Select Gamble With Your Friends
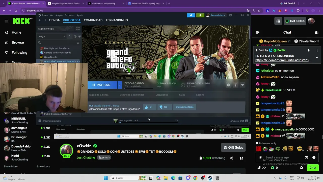 click(x=57, y=53)
